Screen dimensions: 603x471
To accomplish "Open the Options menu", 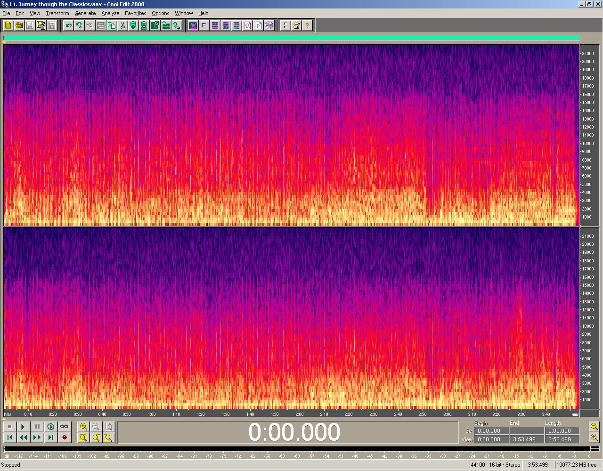I will click(x=160, y=13).
